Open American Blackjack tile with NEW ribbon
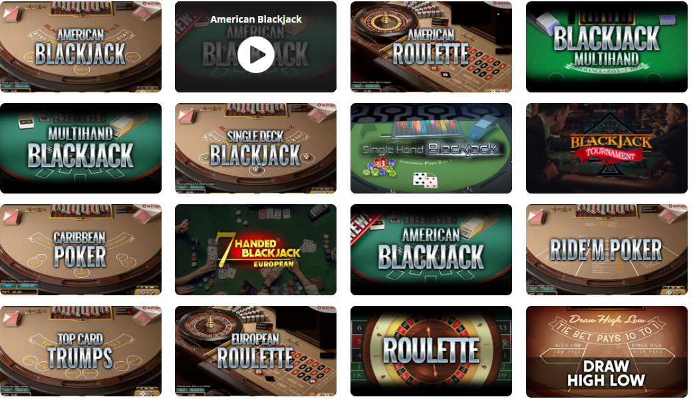 pyautogui.click(x=431, y=249)
